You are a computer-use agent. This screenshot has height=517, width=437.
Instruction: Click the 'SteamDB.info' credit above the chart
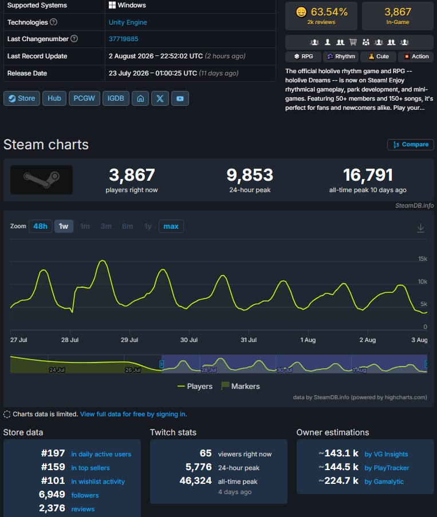[414, 205]
